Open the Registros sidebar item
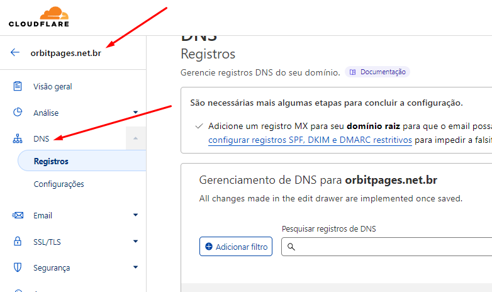 point(51,162)
